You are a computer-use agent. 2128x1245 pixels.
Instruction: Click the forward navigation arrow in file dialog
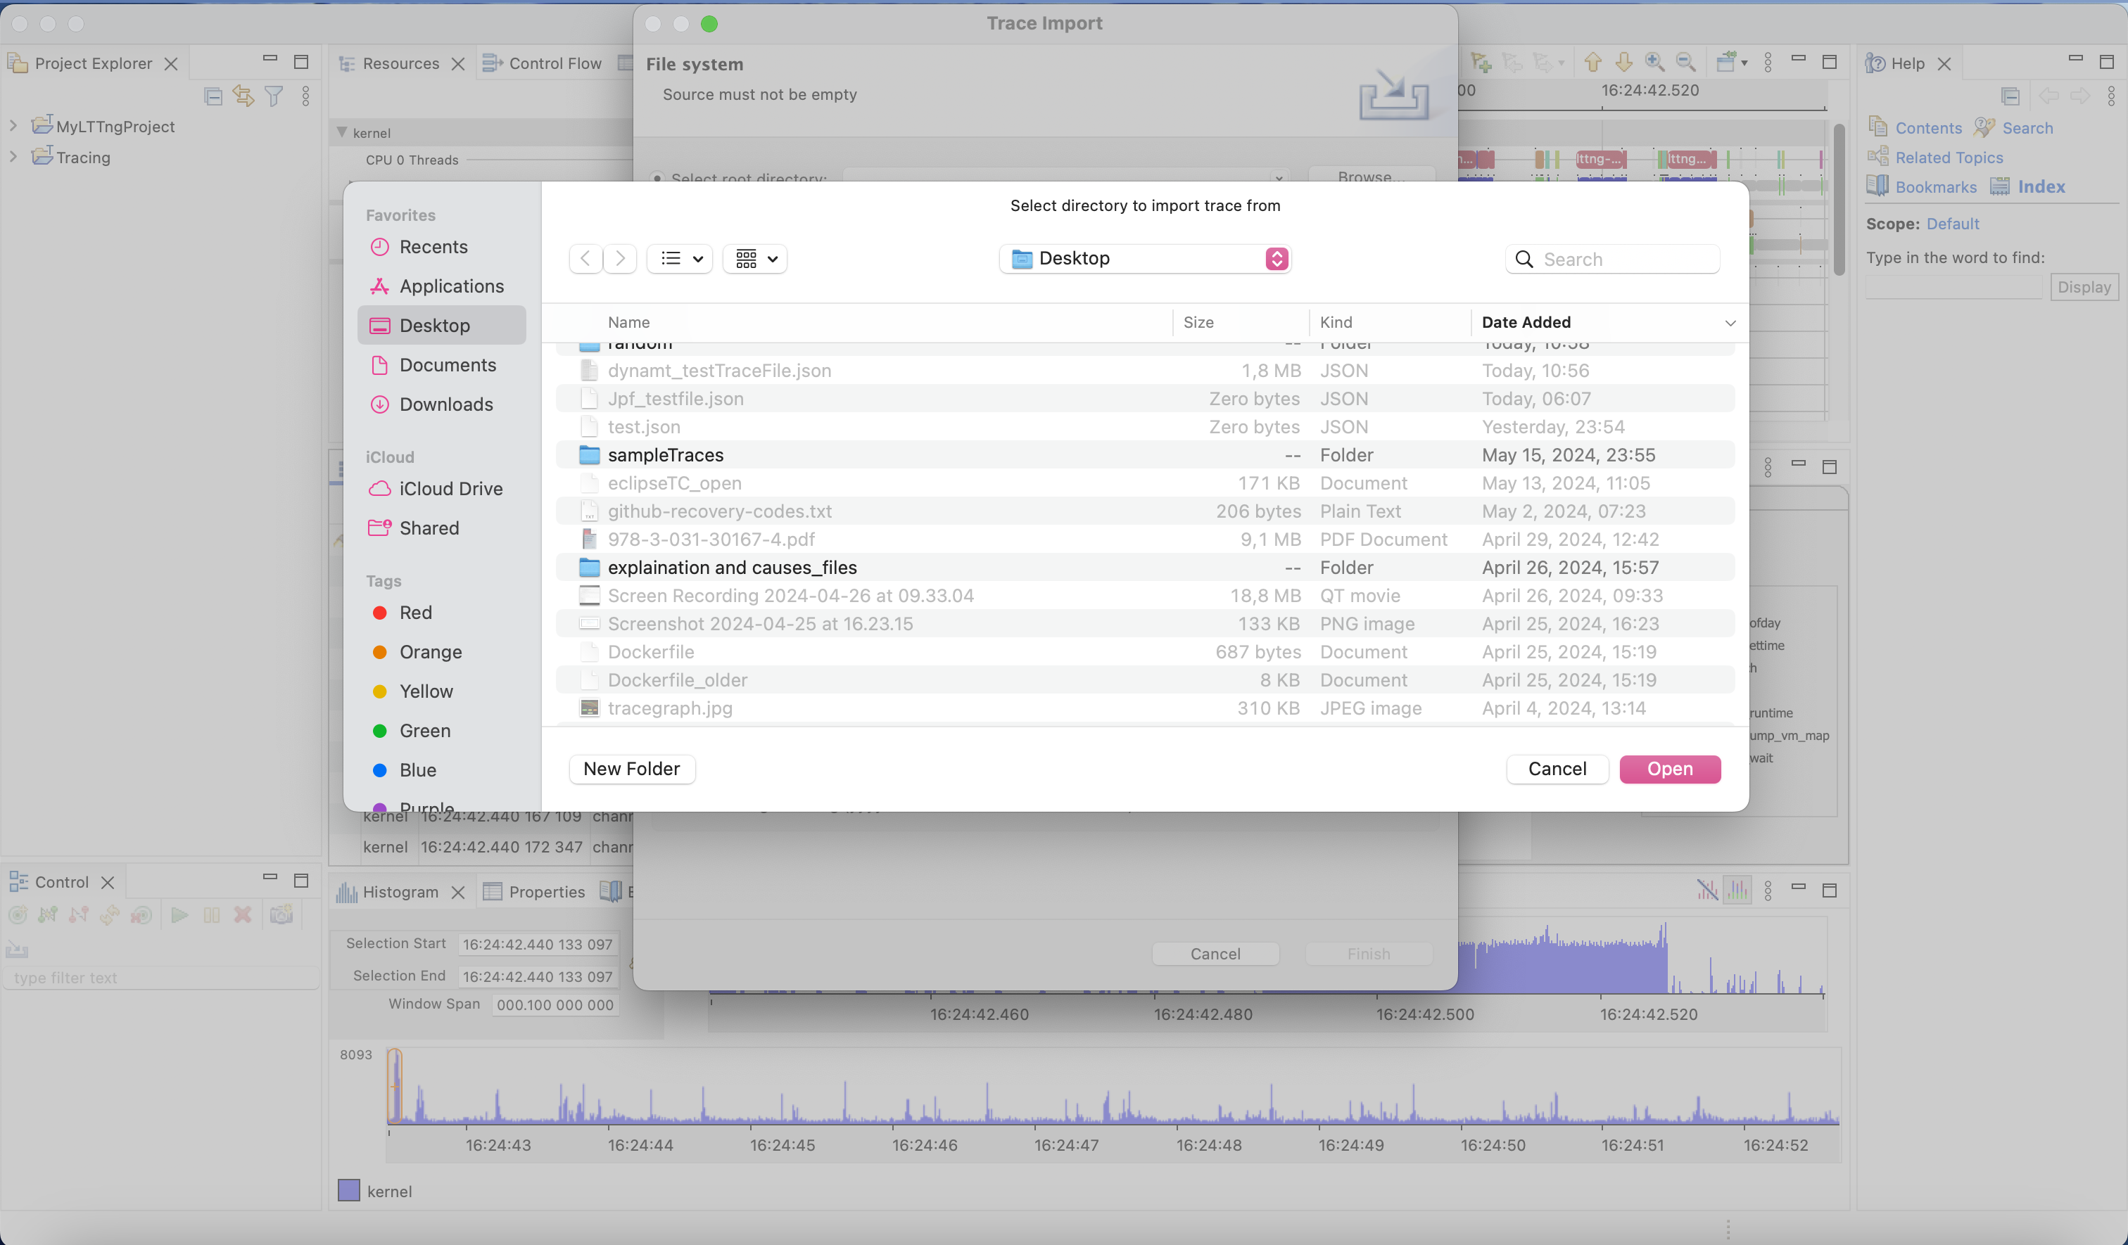620,258
